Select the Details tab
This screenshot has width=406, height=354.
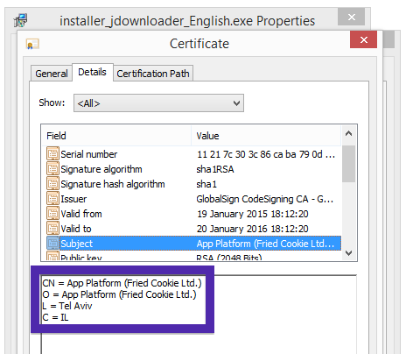[x=93, y=72]
